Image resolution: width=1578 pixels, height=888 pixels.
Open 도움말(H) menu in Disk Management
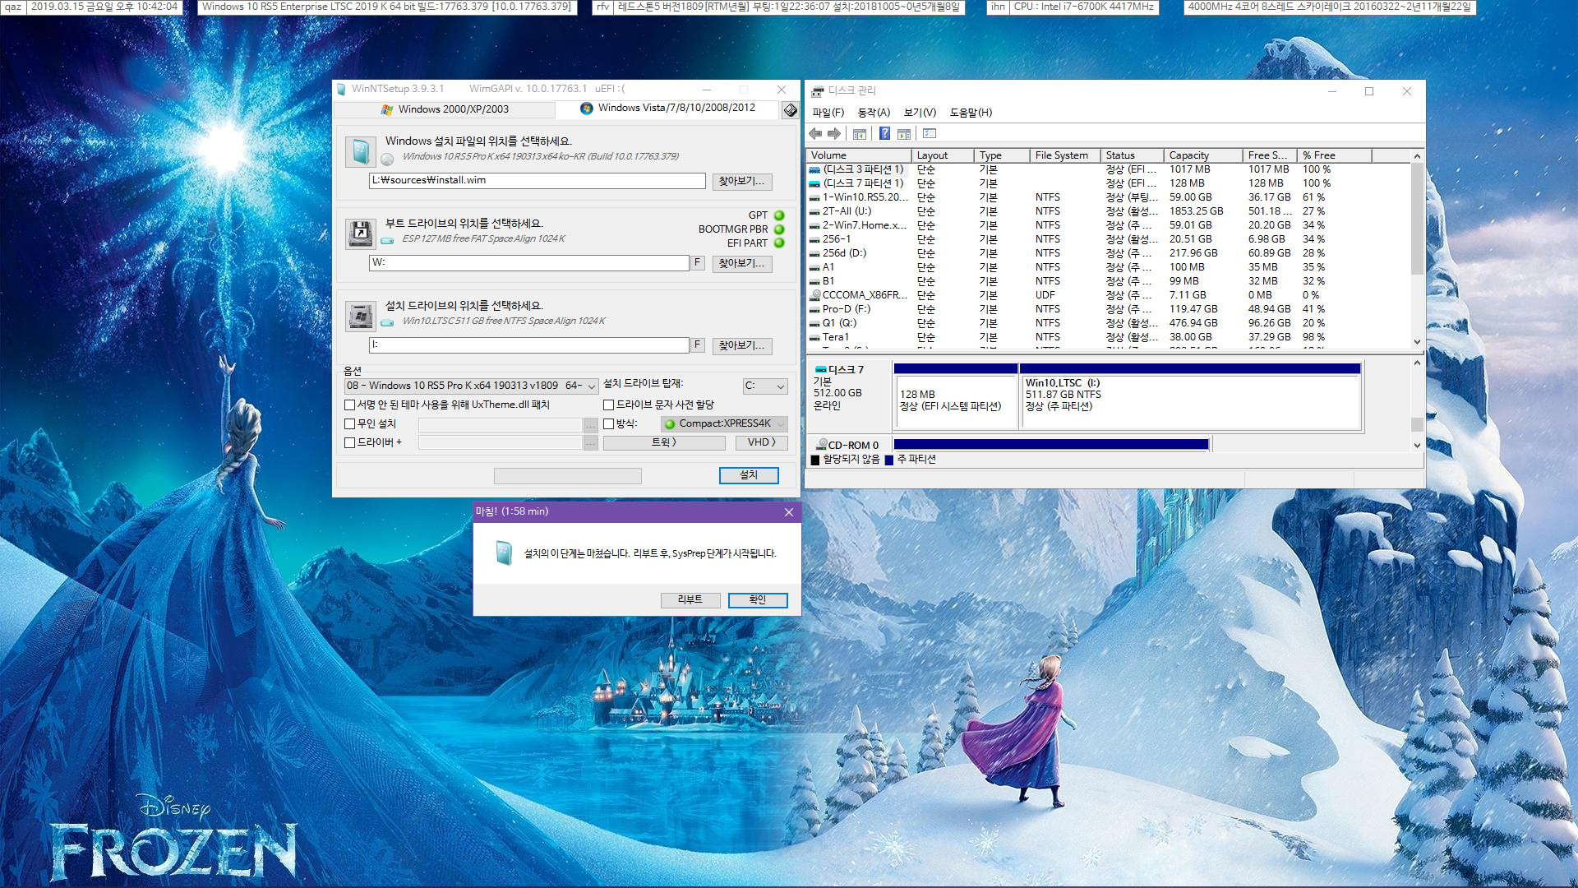pyautogui.click(x=971, y=113)
